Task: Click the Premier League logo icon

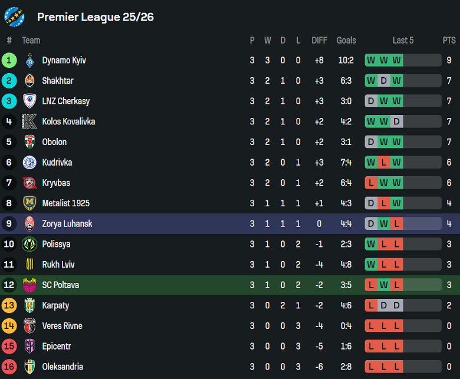Action: (14, 17)
